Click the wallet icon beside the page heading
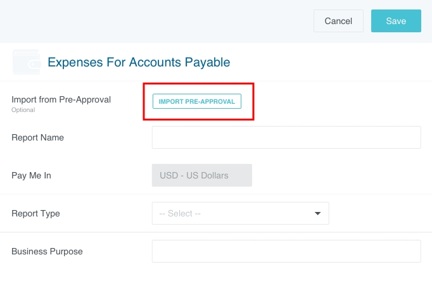The height and width of the screenshot is (286, 432). [x=26, y=62]
